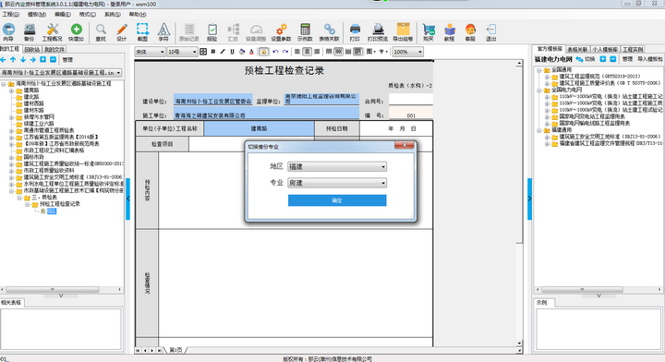Open the 工程(G) menu

(x=10, y=15)
